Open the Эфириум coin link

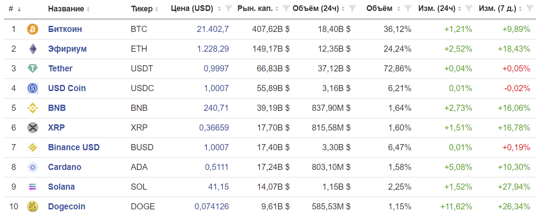click(x=67, y=49)
